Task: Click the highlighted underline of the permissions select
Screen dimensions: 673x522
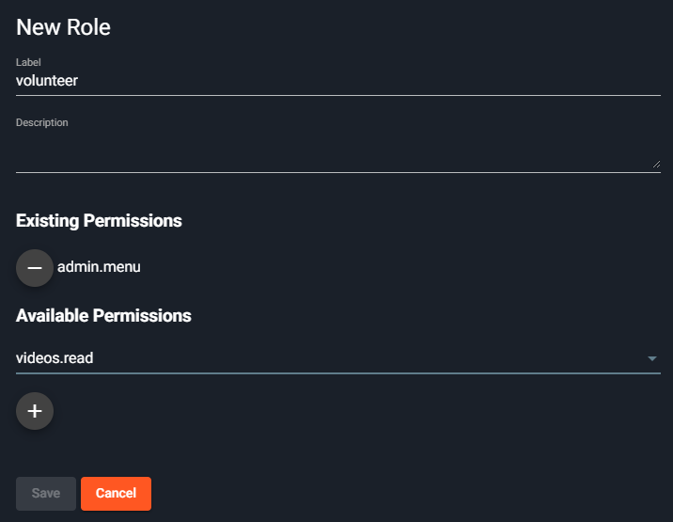Action: 338,373
